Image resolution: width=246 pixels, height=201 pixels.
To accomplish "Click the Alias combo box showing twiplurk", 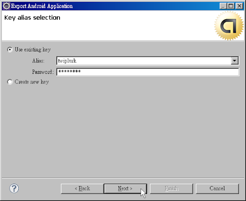I will point(148,61).
